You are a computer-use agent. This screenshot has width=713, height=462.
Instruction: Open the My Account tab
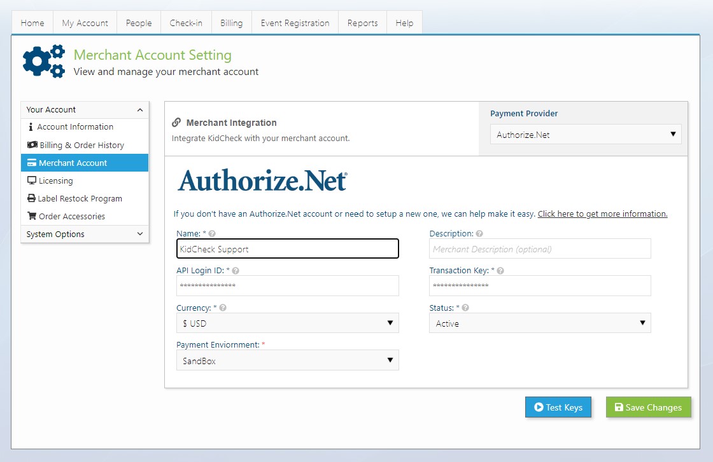click(85, 23)
